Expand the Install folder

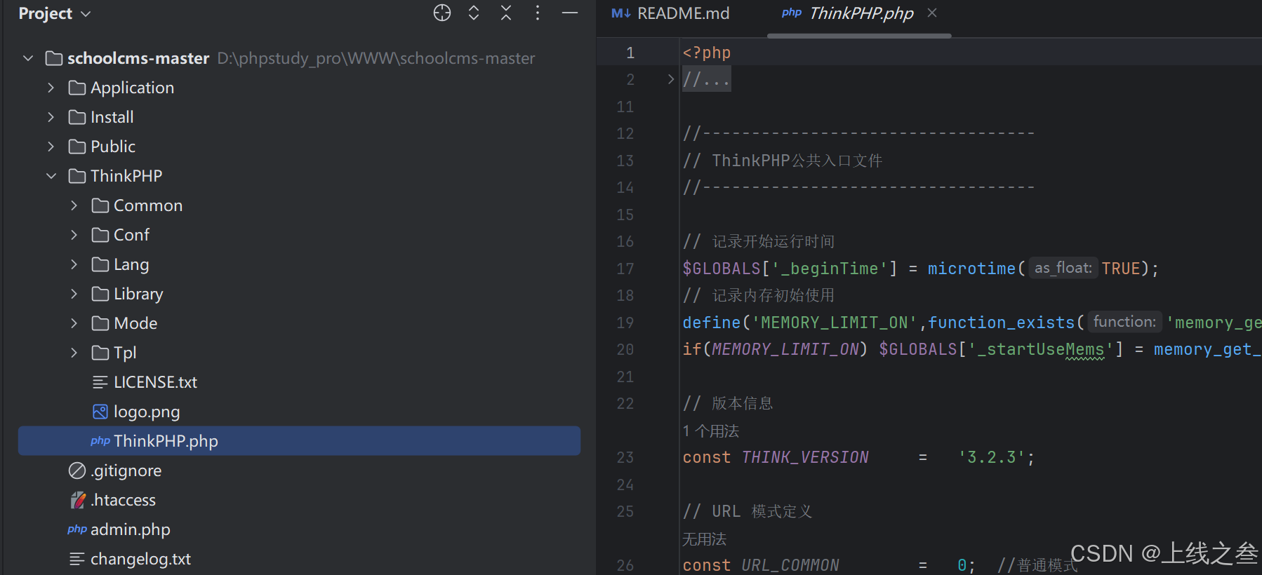pos(51,117)
